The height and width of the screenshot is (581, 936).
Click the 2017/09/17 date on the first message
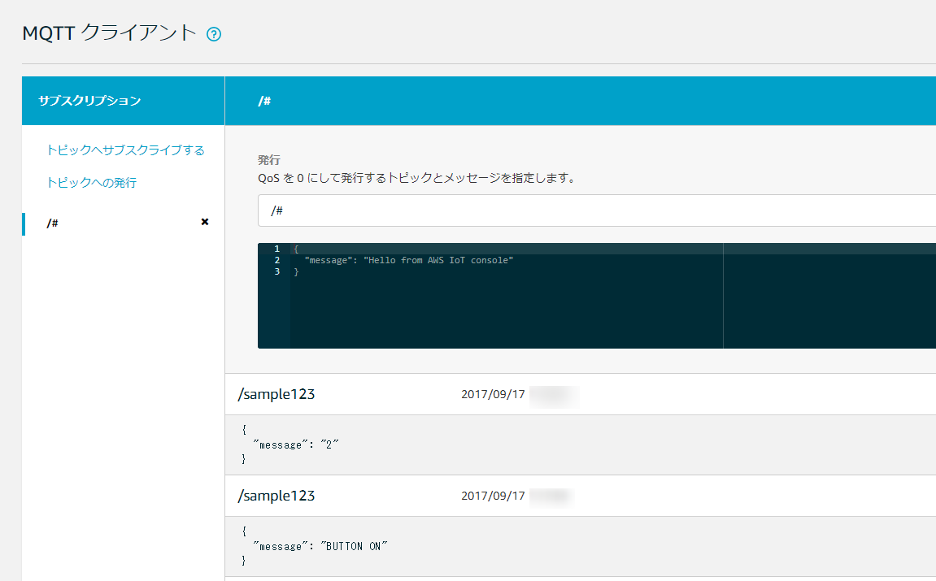point(493,395)
